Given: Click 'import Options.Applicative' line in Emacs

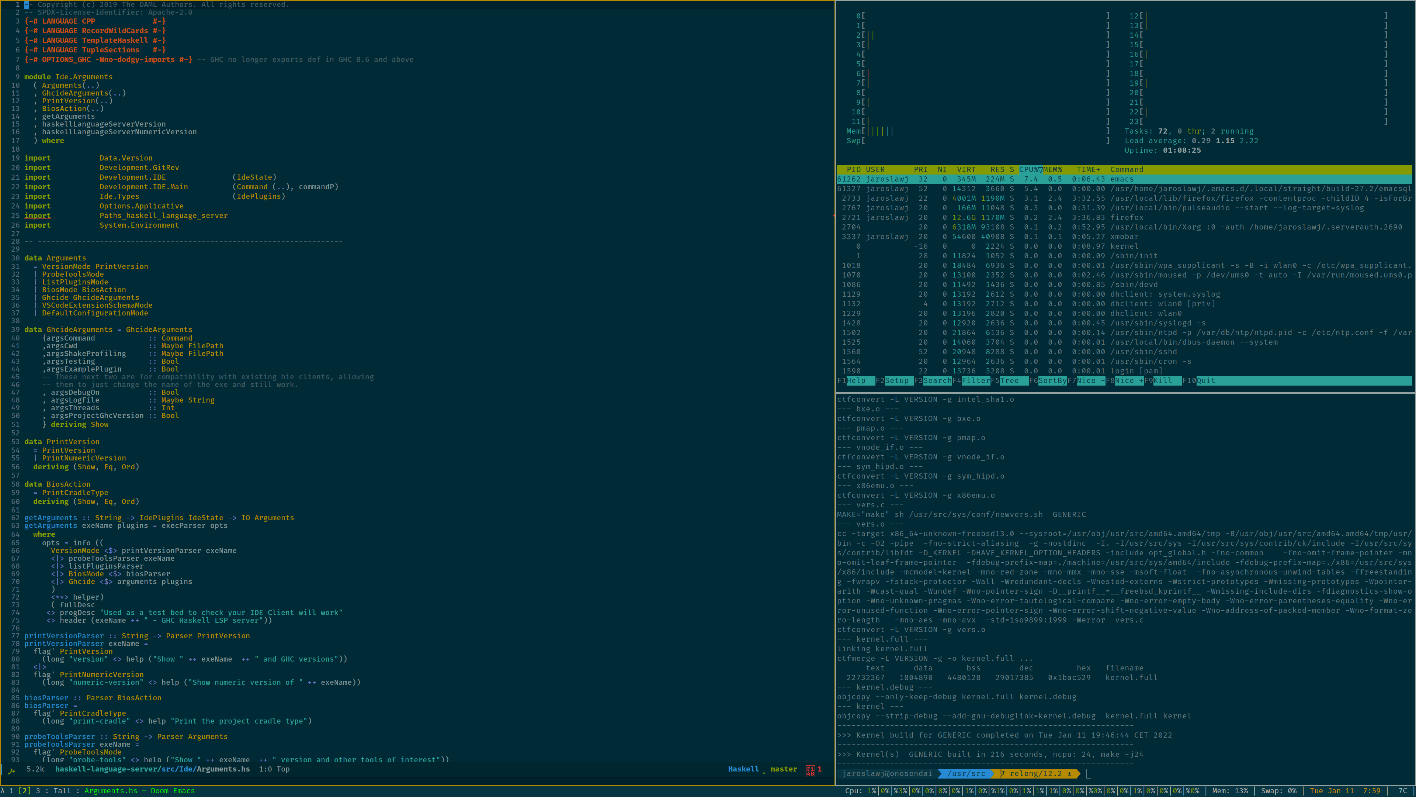Looking at the screenshot, I should (104, 206).
